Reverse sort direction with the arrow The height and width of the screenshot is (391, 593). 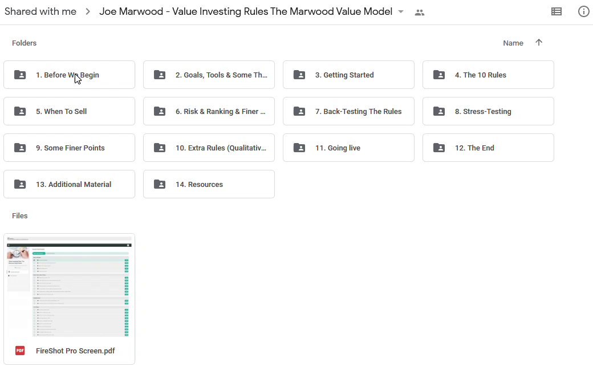tap(539, 43)
